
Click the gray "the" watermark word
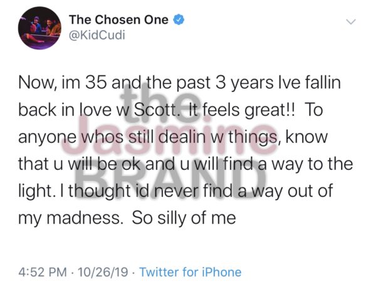coord(160,103)
